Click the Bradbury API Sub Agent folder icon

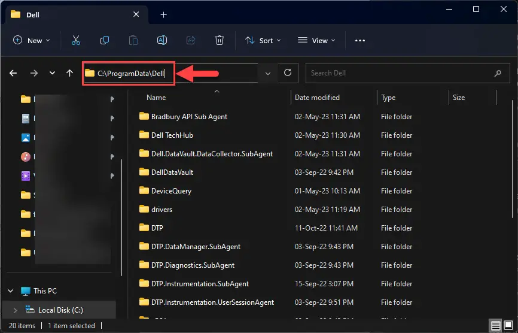(x=144, y=116)
